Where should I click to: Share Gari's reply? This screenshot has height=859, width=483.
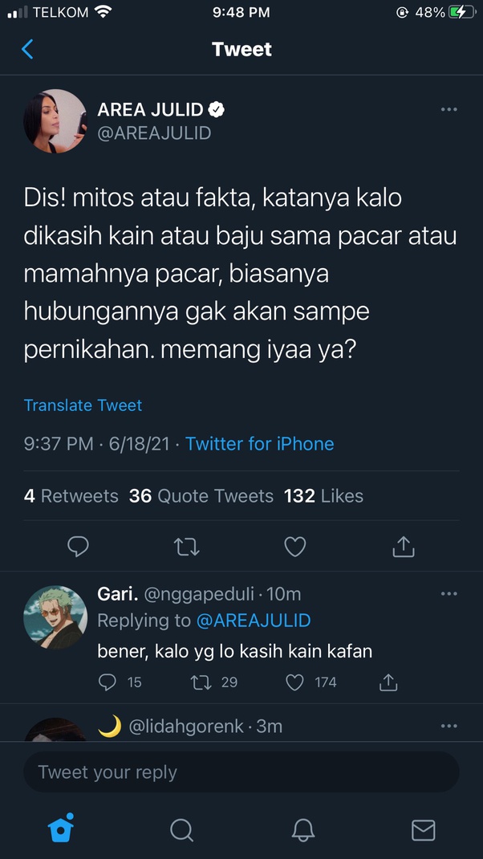[x=388, y=682]
